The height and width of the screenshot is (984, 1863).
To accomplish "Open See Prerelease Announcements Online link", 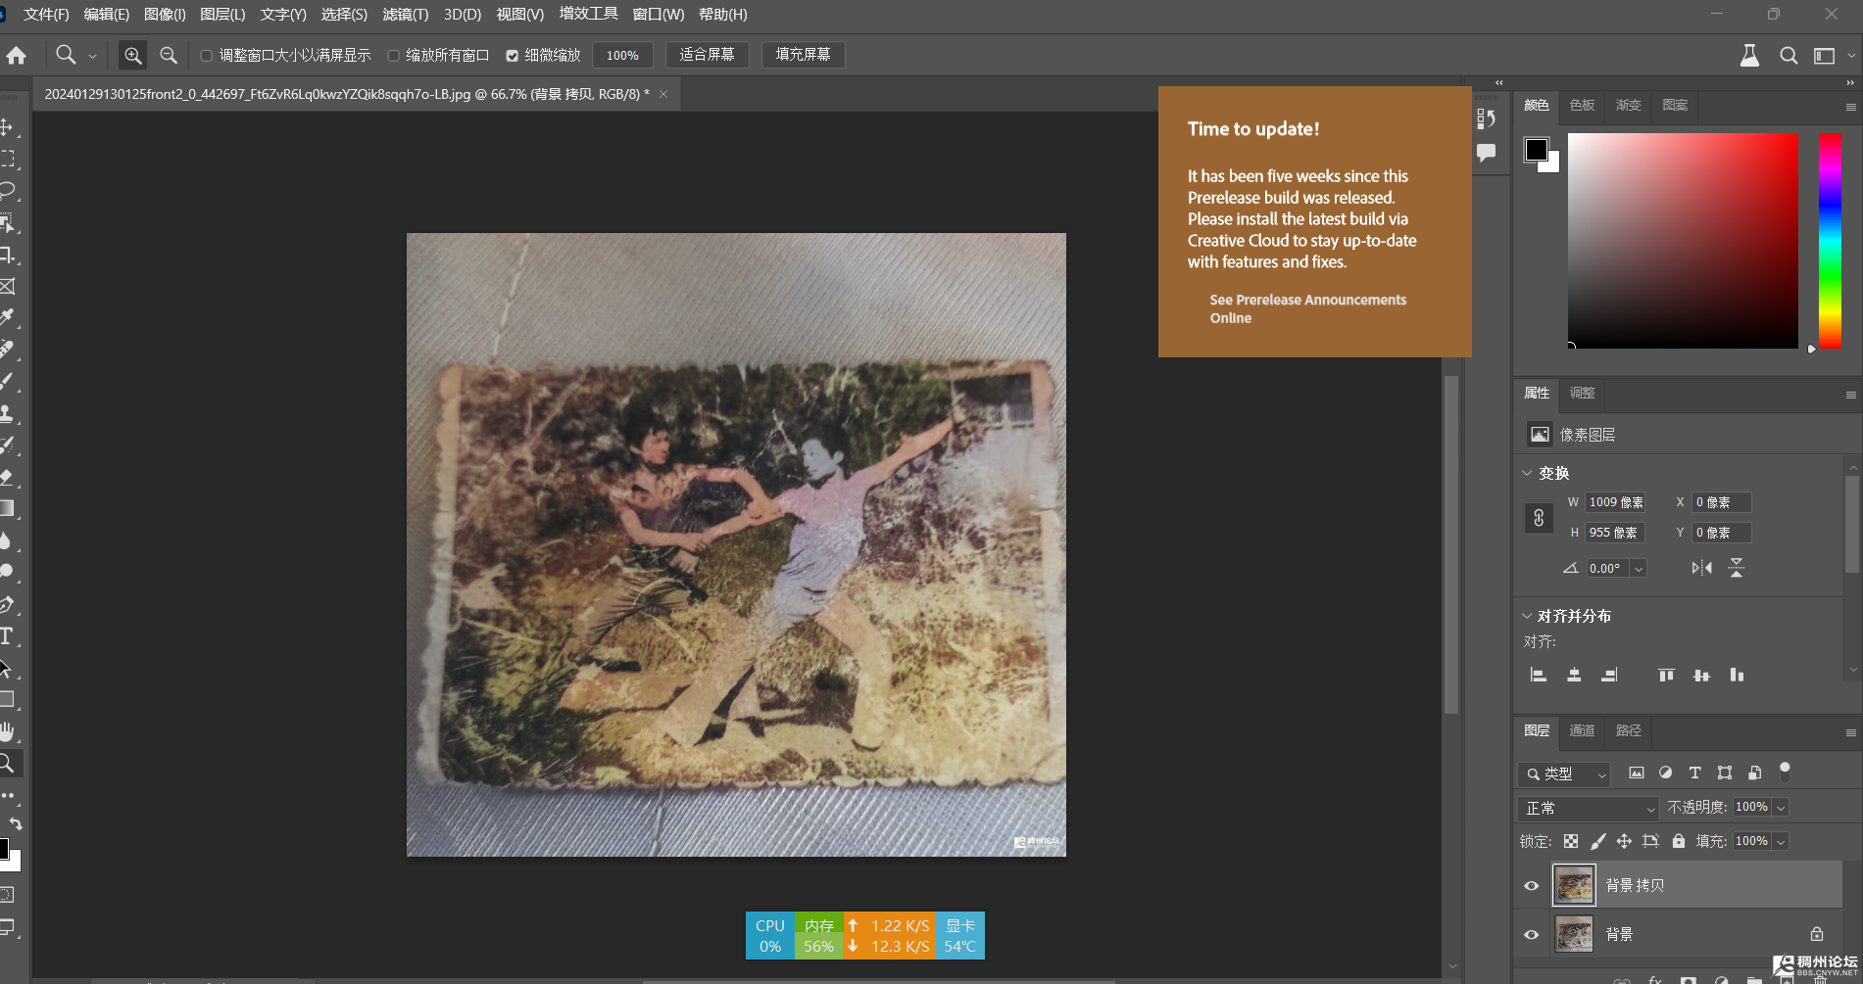I will (x=1307, y=308).
